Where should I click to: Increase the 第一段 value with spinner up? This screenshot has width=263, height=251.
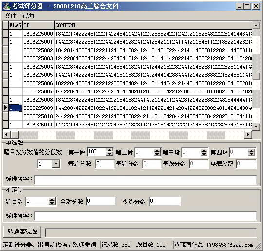(x=109, y=150)
